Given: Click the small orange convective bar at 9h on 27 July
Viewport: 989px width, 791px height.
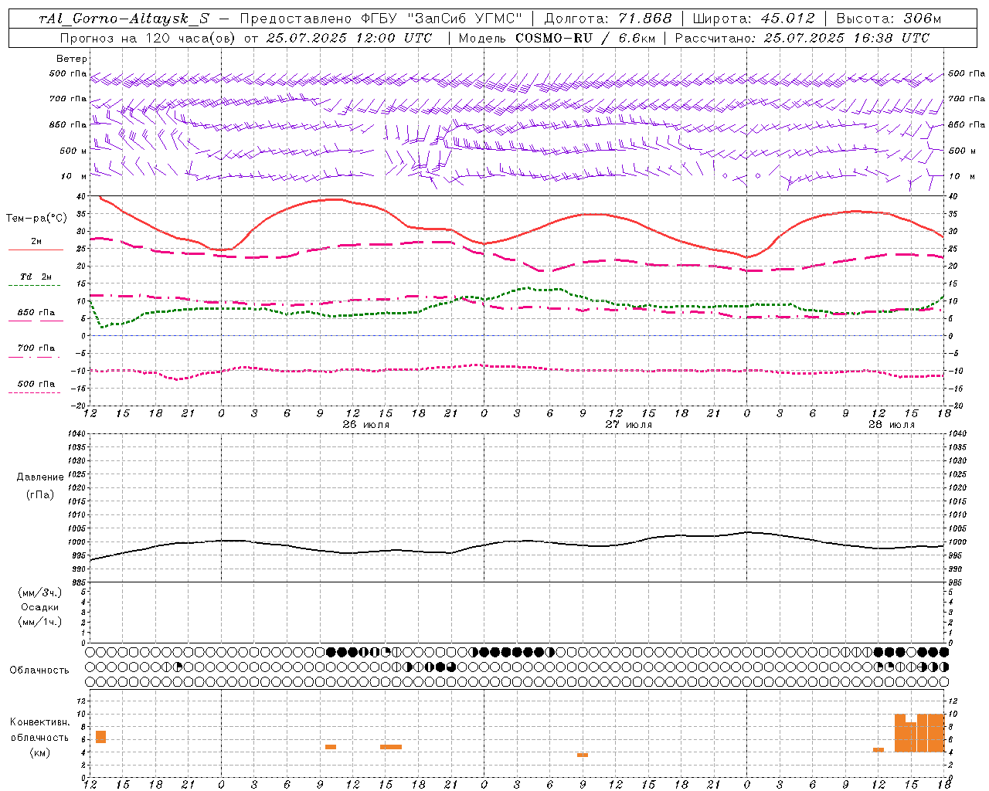Looking at the screenshot, I should [x=583, y=755].
